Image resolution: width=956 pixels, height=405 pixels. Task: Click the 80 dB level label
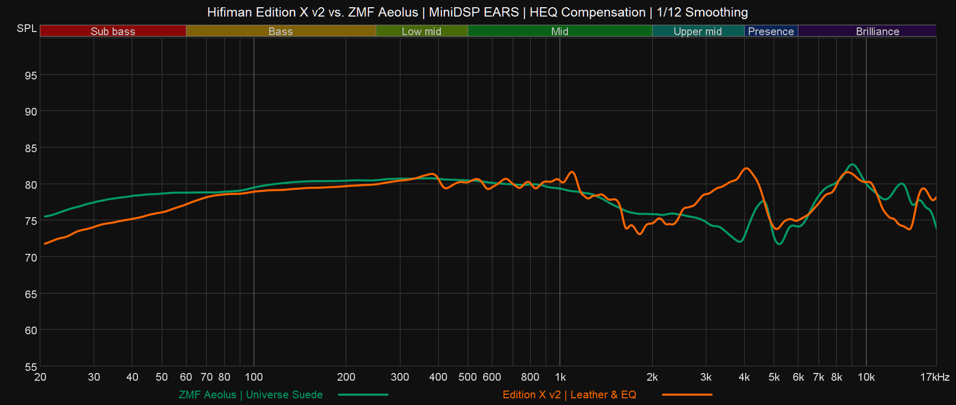pos(30,184)
